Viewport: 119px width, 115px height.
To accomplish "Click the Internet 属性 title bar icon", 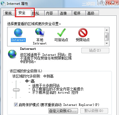I will pyautogui.click(x=3, y=4).
